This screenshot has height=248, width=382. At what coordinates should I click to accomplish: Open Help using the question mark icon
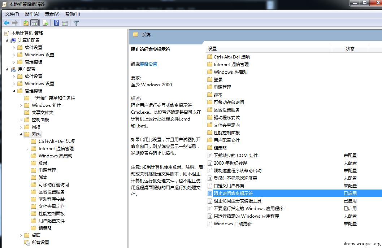coord(56,22)
